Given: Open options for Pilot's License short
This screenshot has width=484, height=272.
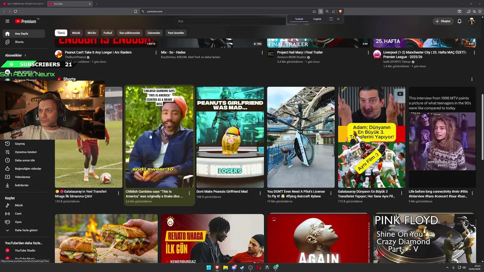Looking at the screenshot, I should 330,193.
